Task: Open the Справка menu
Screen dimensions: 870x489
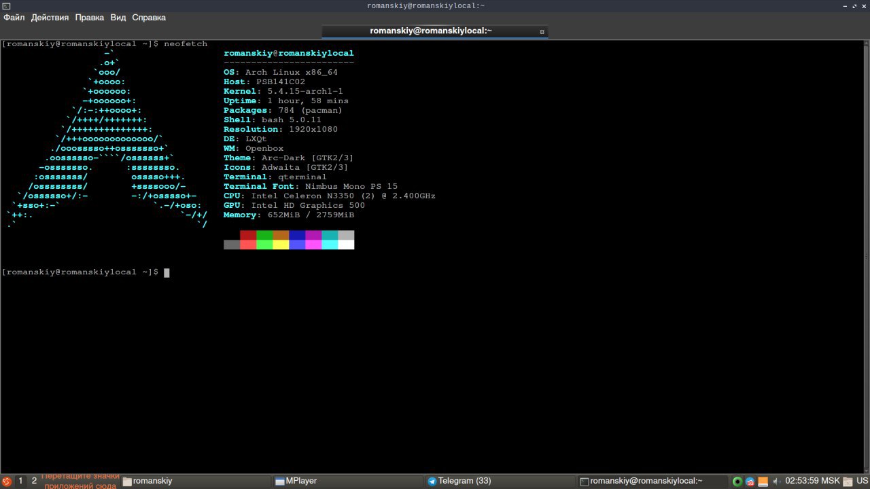Action: pyautogui.click(x=149, y=18)
